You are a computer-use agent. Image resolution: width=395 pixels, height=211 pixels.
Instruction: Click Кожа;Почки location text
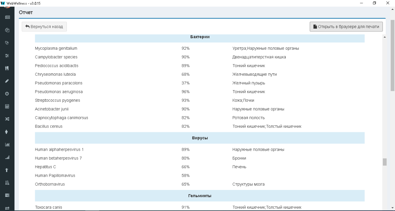coord(243,100)
